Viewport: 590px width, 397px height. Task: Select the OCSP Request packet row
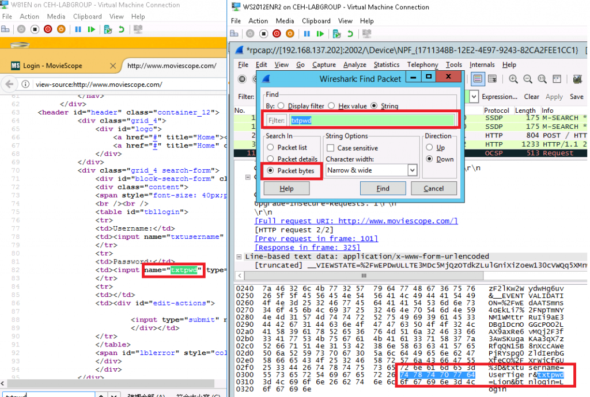coord(410,153)
